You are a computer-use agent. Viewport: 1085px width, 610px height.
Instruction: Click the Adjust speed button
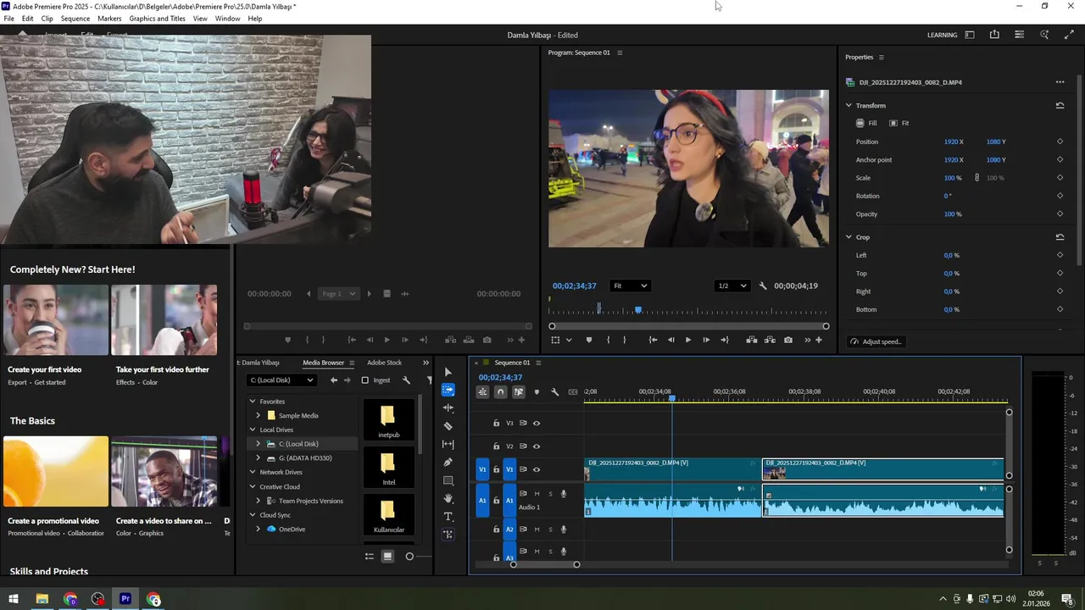[x=876, y=341]
